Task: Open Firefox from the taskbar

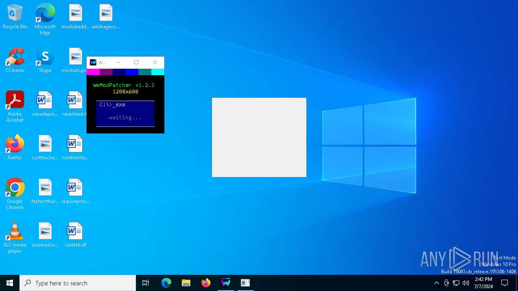Action: [x=206, y=283]
